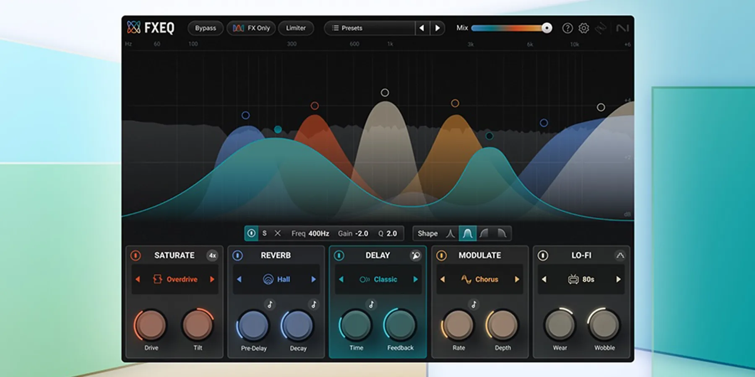Screen dimensions: 755x377
Task: Click the ping-pong icon in Delay header
Action: [x=415, y=256]
